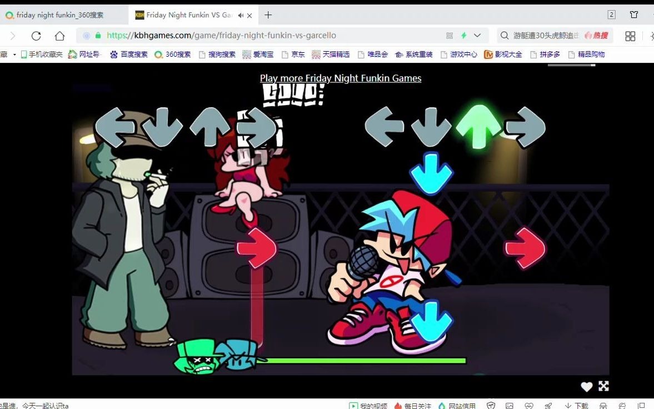Click the forward navigation arrow
Viewport: 654px width, 409px height.
click(13, 36)
